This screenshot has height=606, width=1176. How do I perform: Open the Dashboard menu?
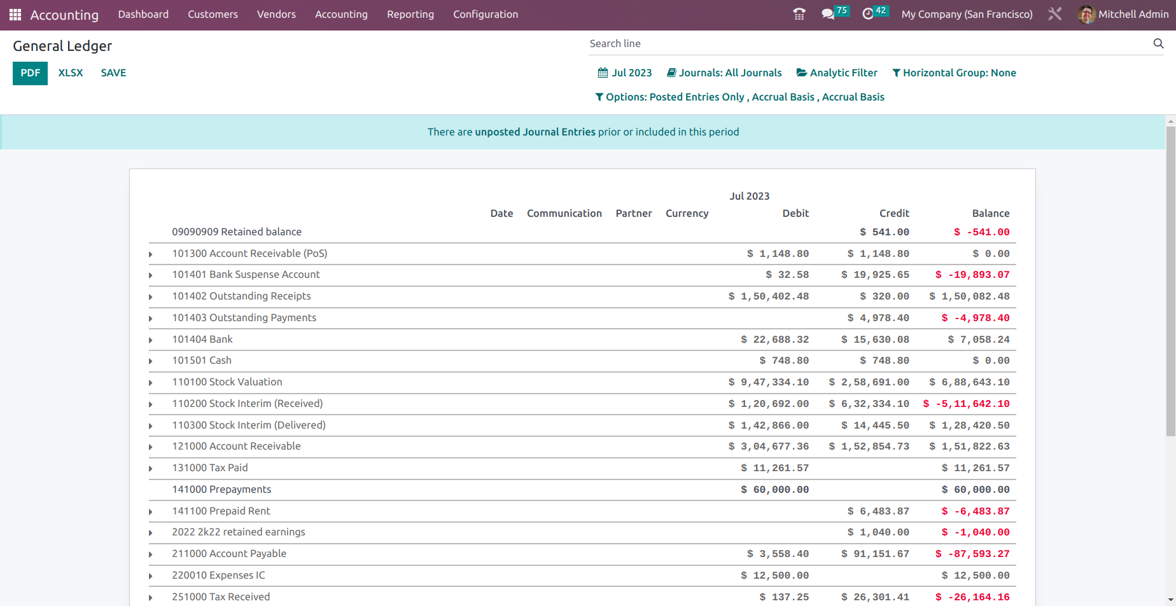[143, 15]
